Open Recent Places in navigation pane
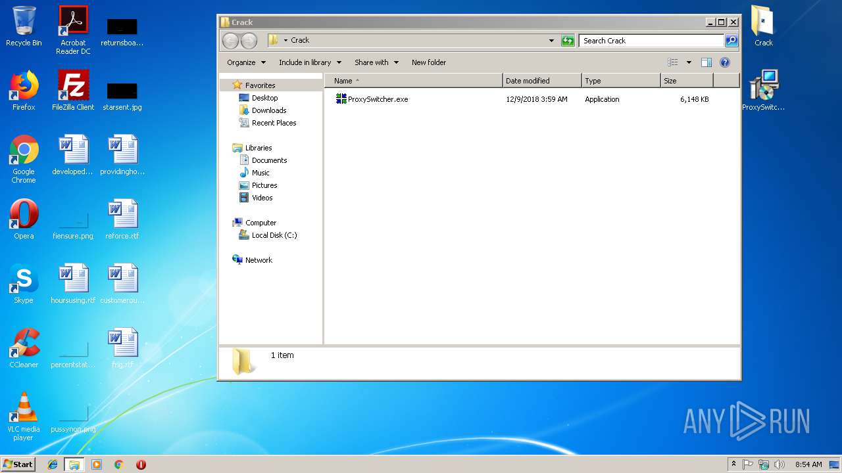 pyautogui.click(x=274, y=123)
